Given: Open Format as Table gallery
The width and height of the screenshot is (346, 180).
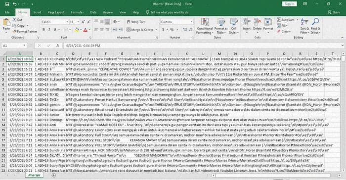Looking at the screenshot, I should click(x=221, y=26).
